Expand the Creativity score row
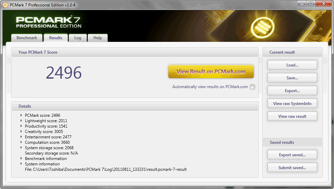 pos(21,131)
